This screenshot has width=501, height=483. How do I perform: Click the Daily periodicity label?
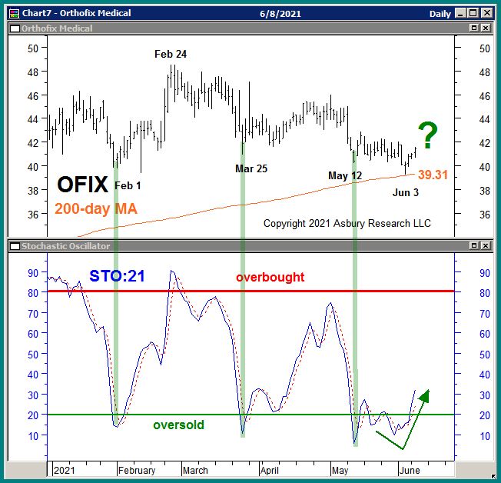[440, 13]
